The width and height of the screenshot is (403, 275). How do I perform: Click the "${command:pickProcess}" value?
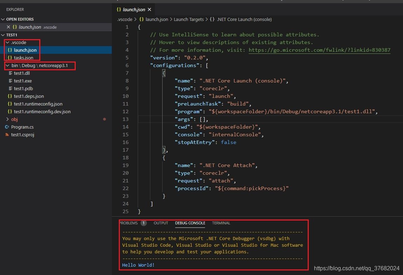pyautogui.click(x=252, y=188)
